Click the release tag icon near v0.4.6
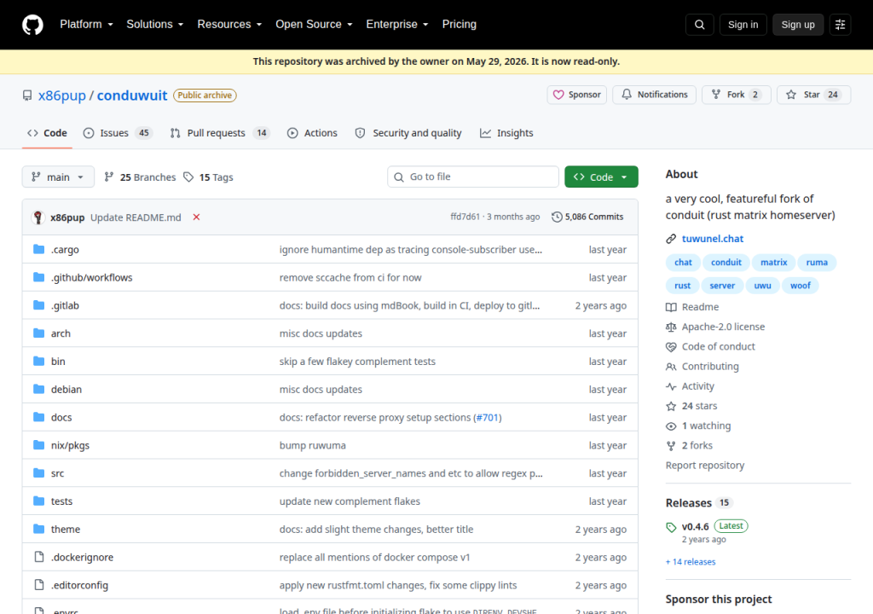This screenshot has height=614, width=873. click(671, 527)
